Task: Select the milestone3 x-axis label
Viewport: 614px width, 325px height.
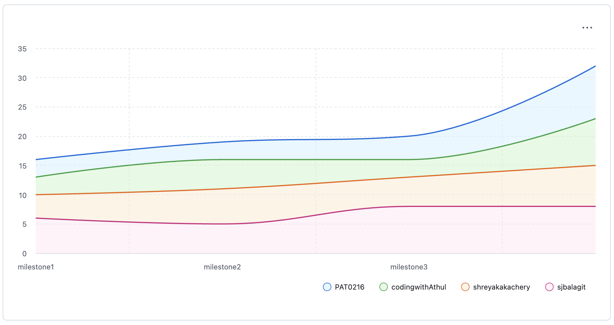Action: point(409,267)
